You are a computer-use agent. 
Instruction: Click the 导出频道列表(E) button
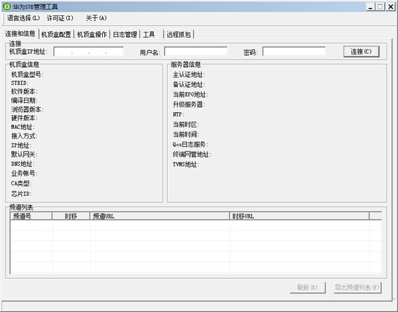357,287
